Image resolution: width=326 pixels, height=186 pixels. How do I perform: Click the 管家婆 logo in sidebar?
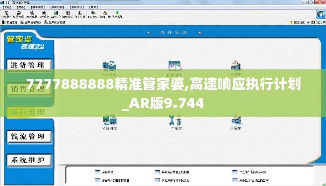coord(26,42)
